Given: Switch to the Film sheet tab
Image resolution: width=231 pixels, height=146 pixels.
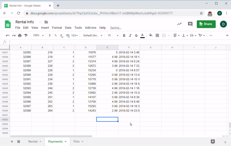Looking at the screenshot, I should [78, 141].
